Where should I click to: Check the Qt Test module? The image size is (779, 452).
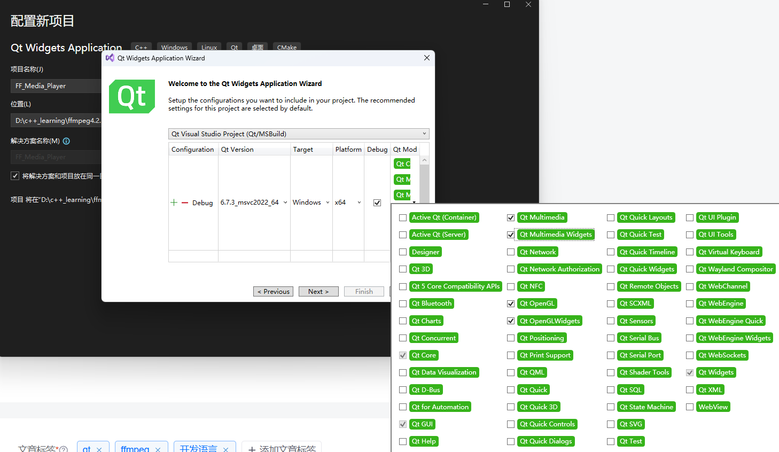pos(611,441)
